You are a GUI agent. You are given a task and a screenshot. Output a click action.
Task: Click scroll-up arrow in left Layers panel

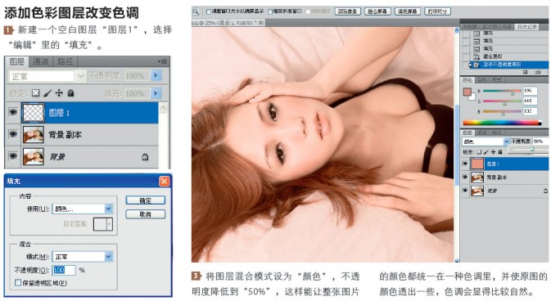(x=164, y=107)
